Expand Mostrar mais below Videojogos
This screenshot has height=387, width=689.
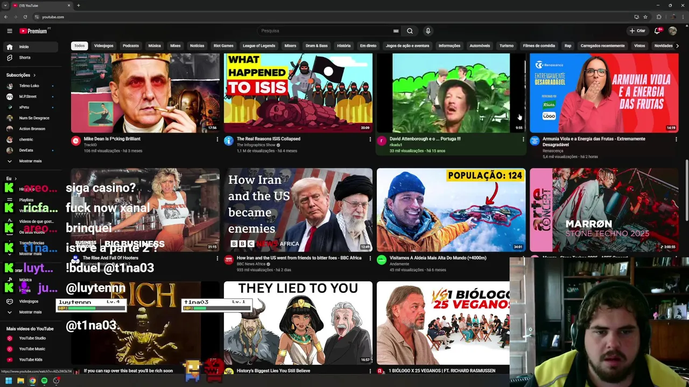click(30, 312)
